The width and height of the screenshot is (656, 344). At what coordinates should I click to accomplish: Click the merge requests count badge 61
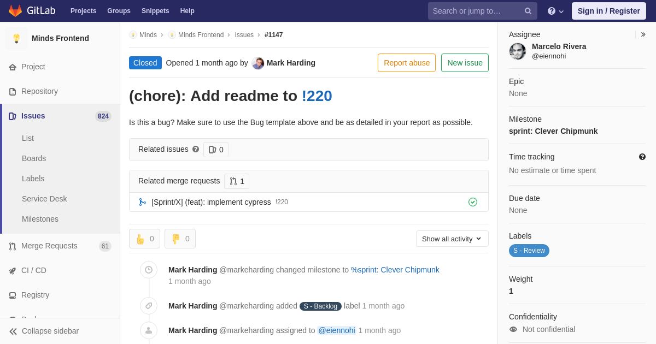pos(105,246)
